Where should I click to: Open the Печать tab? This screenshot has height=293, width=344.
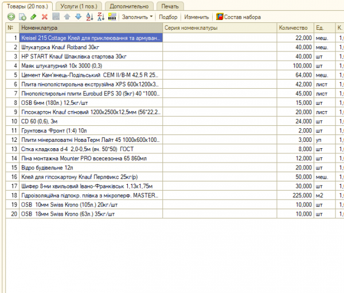(x=170, y=6)
